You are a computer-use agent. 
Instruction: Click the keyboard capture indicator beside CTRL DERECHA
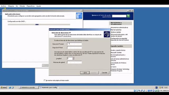(158, 91)
